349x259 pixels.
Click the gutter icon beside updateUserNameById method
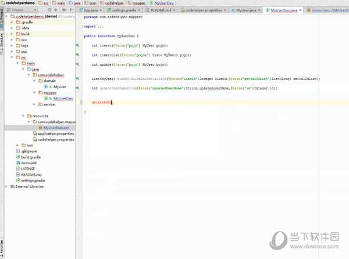[77, 88]
